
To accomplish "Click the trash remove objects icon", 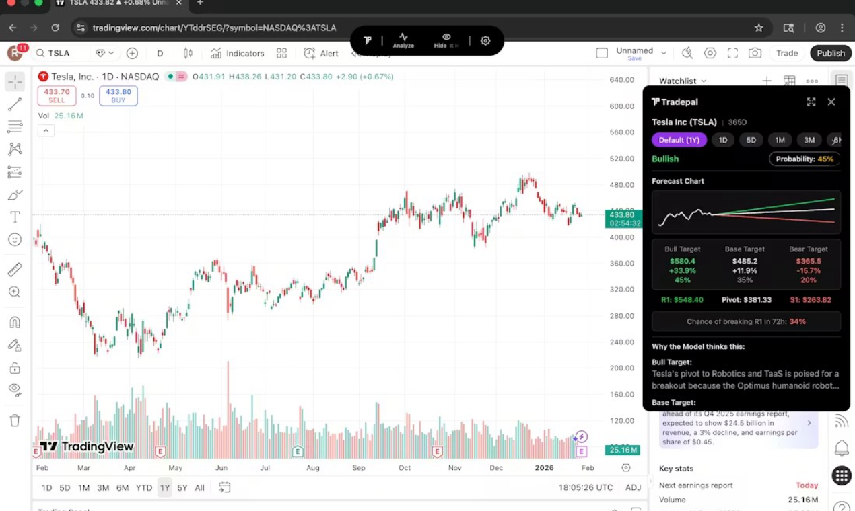I will [x=15, y=421].
